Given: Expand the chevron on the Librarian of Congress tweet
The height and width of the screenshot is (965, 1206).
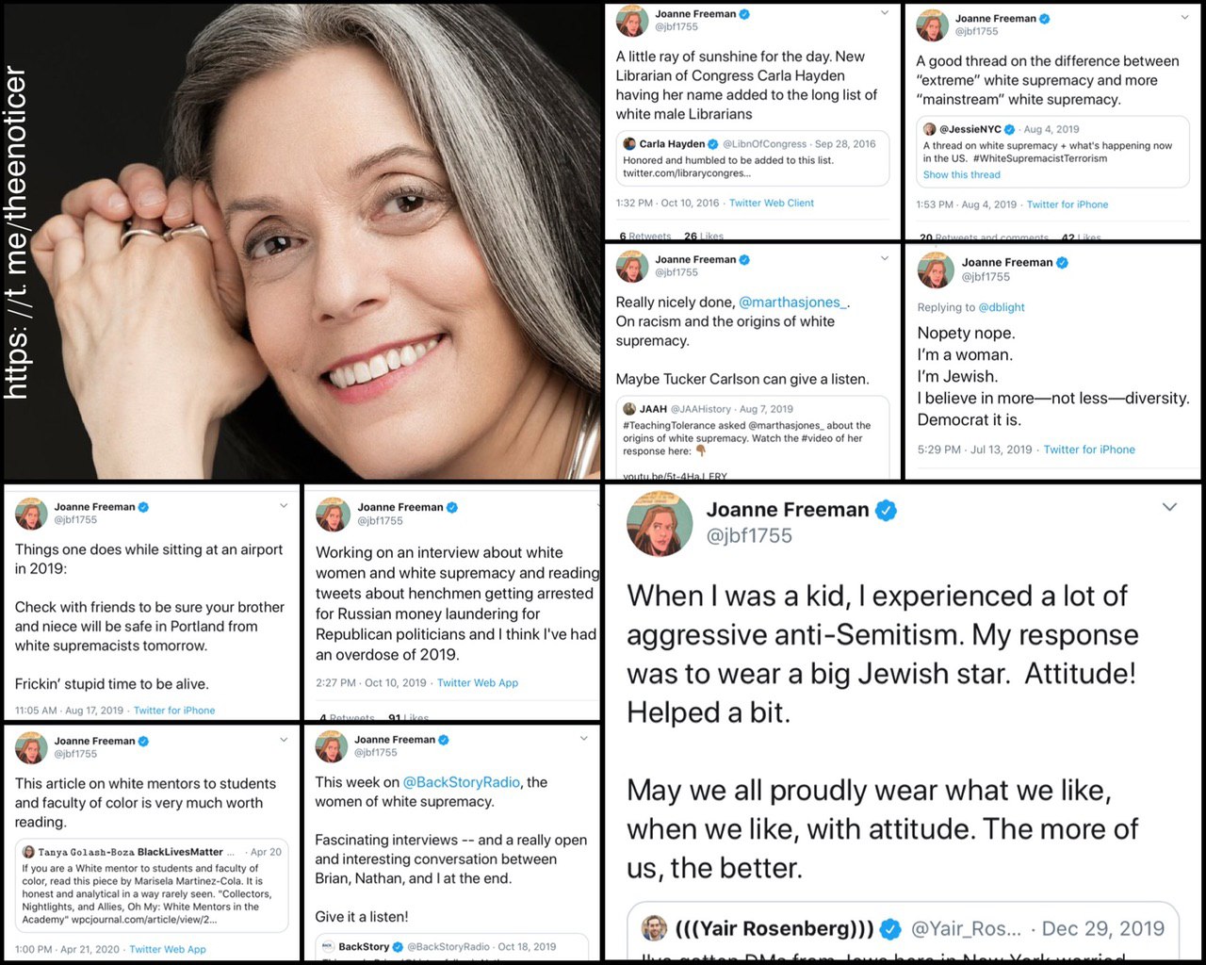Looking at the screenshot, I should [885, 13].
